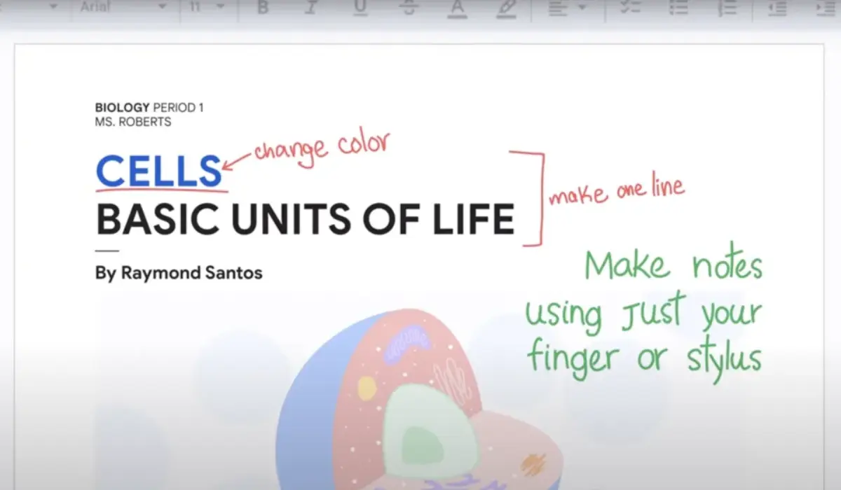Click the blue CELLS heading
This screenshot has height=490, width=841.
tap(159, 170)
